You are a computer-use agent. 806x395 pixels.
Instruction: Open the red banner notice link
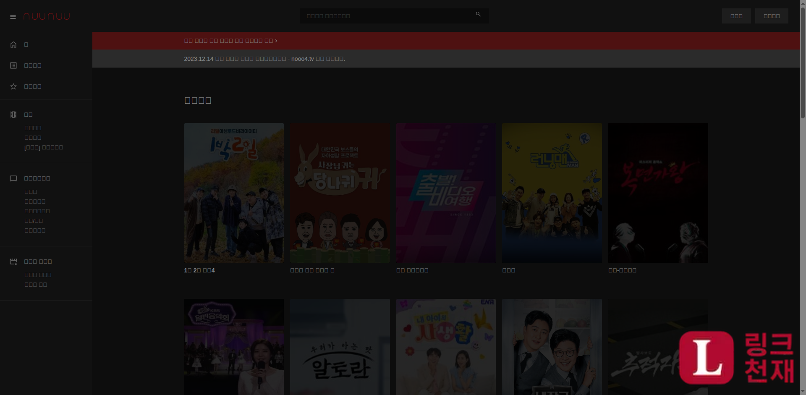coord(230,41)
